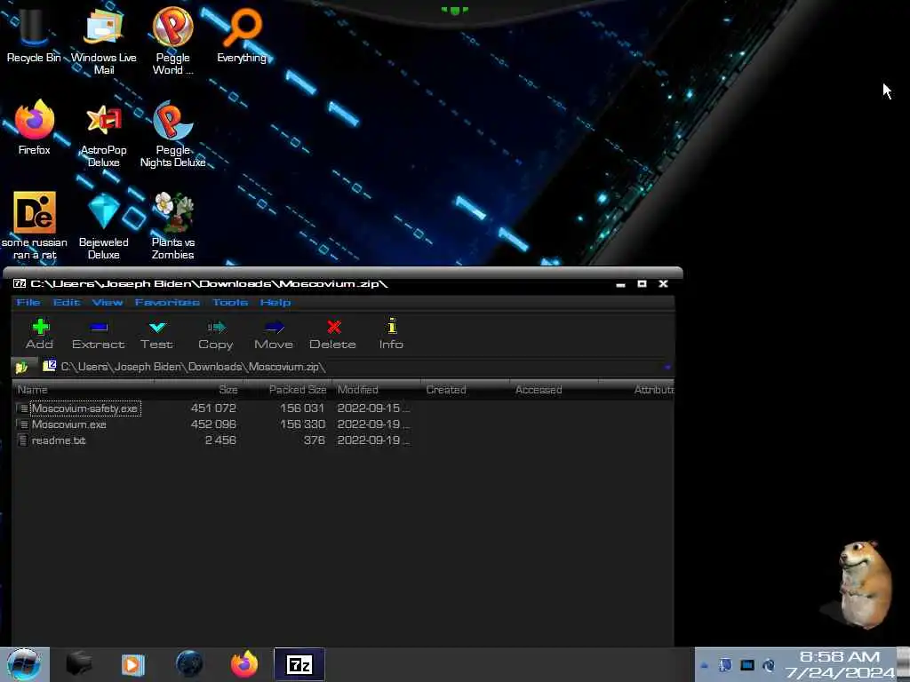Open the Tools menu

[230, 302]
